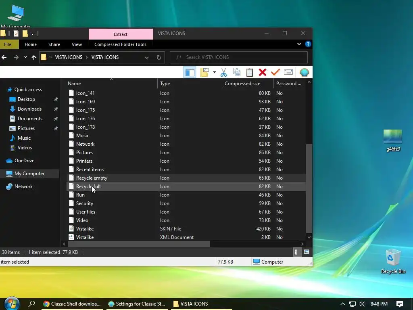The height and width of the screenshot is (310, 413).
Task: Click the vertical scrollbar in file list
Action: tap(309, 188)
